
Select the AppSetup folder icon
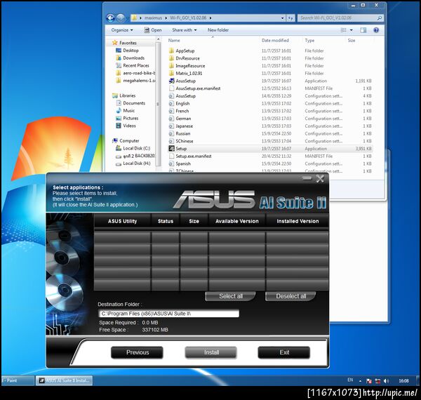pyautogui.click(x=172, y=51)
